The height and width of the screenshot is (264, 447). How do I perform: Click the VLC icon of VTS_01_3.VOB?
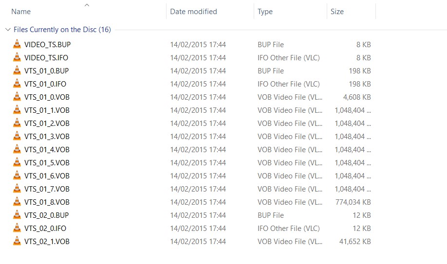pyautogui.click(x=17, y=136)
